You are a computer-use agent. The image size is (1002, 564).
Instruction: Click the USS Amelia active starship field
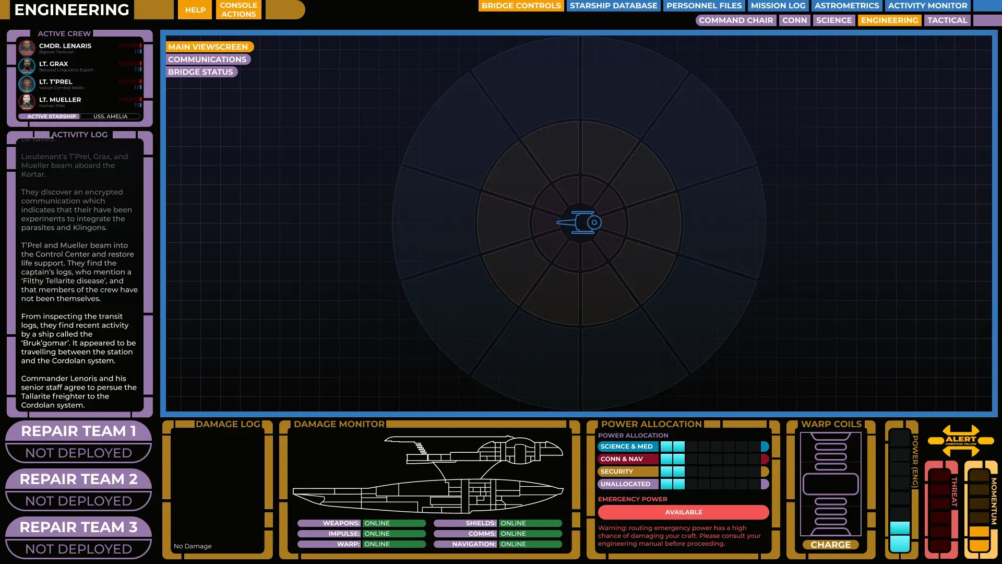tap(110, 116)
